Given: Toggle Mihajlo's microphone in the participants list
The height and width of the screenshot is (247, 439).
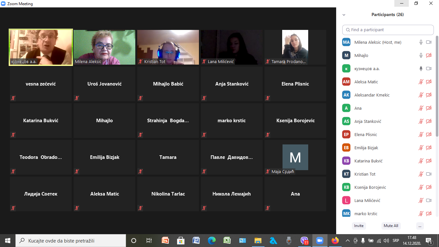Looking at the screenshot, I should point(421,55).
